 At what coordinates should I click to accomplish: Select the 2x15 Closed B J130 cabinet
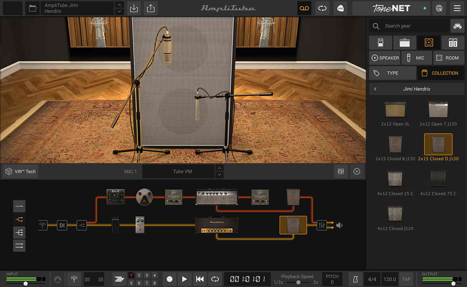click(x=395, y=148)
